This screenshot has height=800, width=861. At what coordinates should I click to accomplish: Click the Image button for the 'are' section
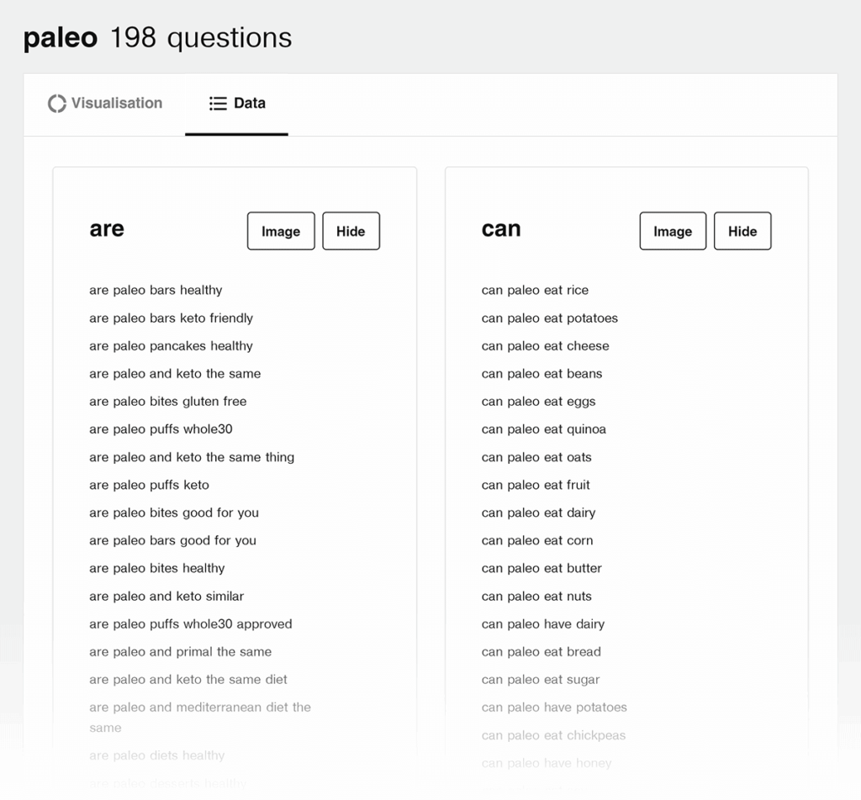click(x=281, y=230)
